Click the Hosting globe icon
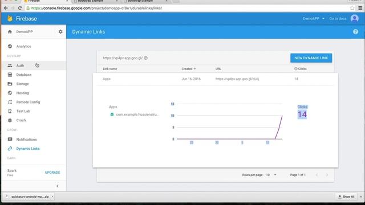Viewport: 365px width, 205px height. (10, 93)
